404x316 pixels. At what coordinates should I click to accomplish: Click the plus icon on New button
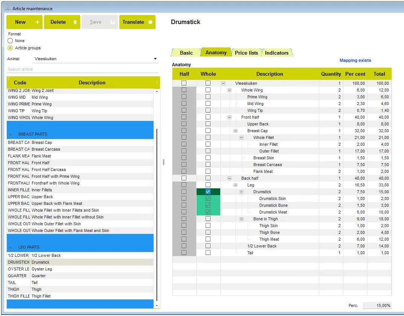pos(37,22)
